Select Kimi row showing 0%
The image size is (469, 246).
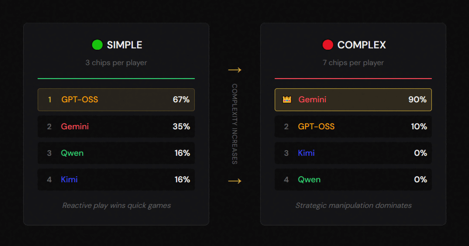point(353,153)
